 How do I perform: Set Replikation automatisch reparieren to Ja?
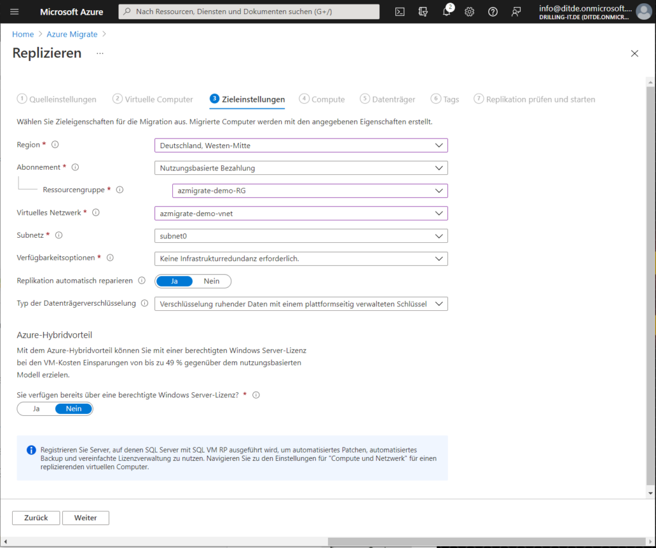pos(174,281)
